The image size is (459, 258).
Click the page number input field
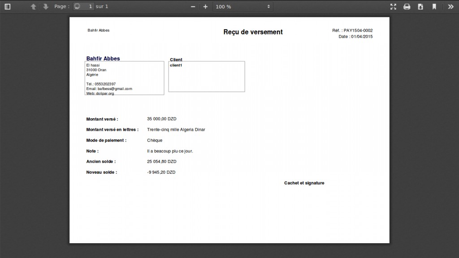click(84, 7)
